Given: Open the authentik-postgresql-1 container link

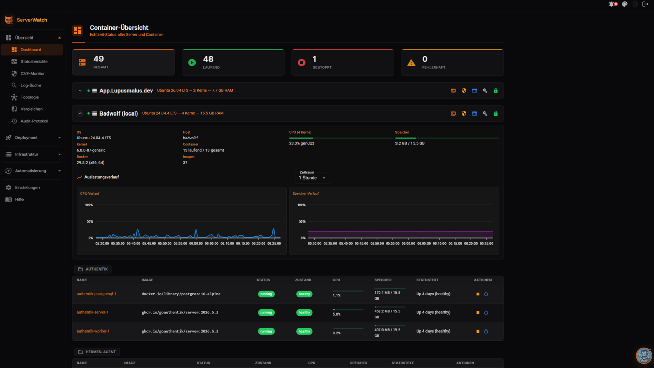Looking at the screenshot, I should 96,294.
